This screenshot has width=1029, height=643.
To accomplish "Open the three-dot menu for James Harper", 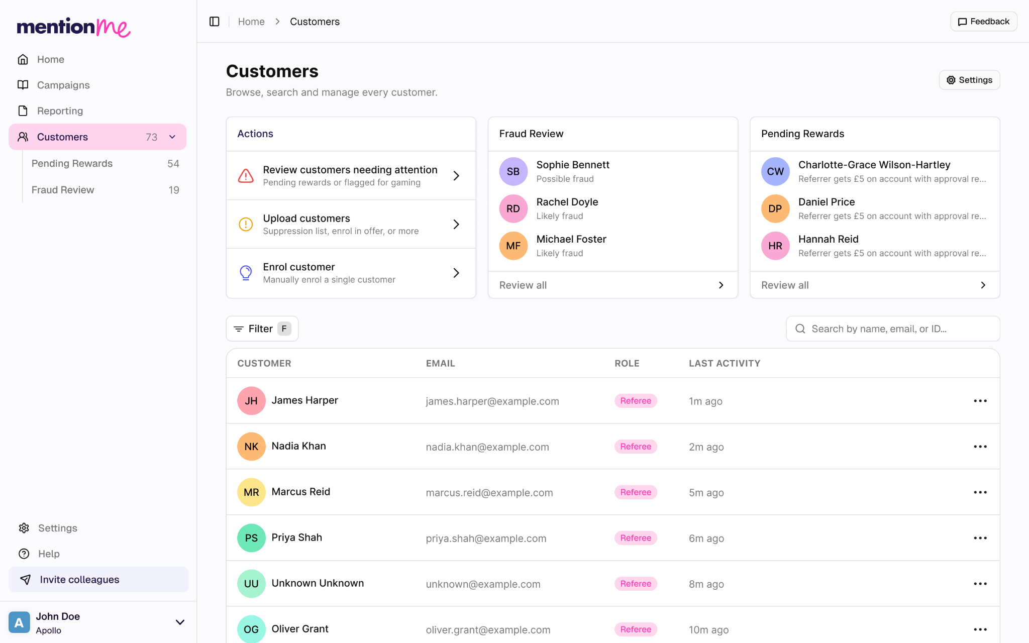I will pos(980,401).
